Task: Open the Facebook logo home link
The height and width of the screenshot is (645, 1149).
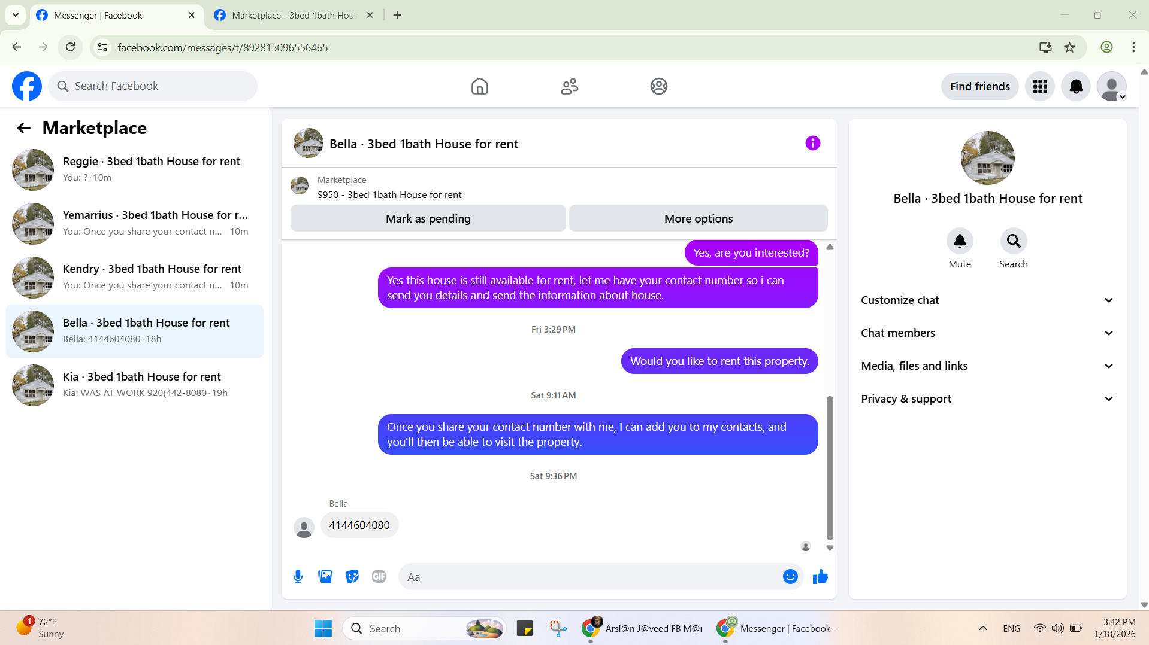Action: pos(27,86)
